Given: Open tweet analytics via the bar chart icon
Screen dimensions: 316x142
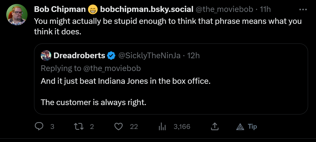Looking at the screenshot, I should coord(162,126).
